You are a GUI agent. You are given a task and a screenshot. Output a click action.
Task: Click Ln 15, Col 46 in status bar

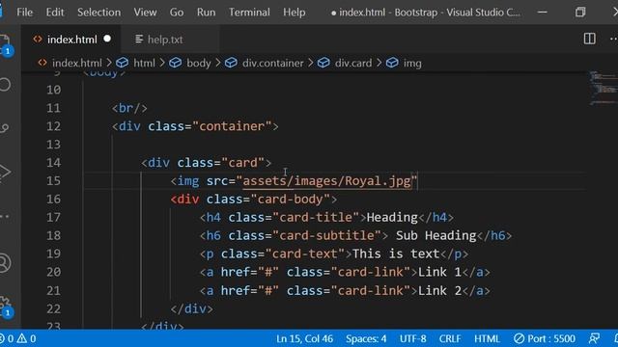(x=305, y=338)
